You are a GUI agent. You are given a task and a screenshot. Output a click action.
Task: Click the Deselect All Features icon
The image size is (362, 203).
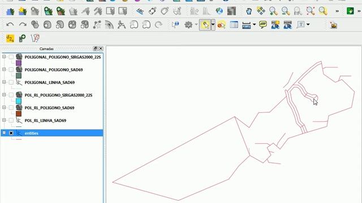[x=221, y=25]
